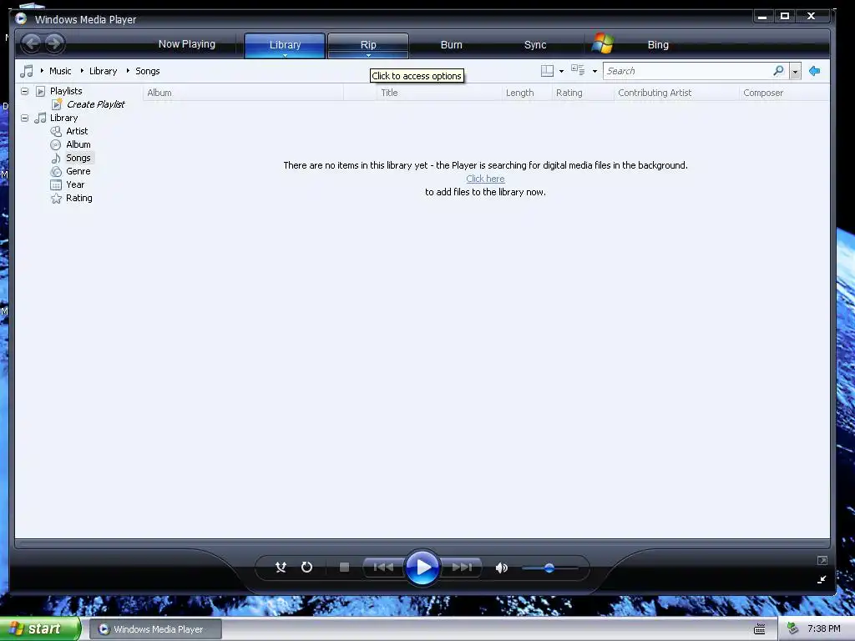Screen dimensions: 855x641
Task: Open the Bing tab
Action: click(658, 45)
